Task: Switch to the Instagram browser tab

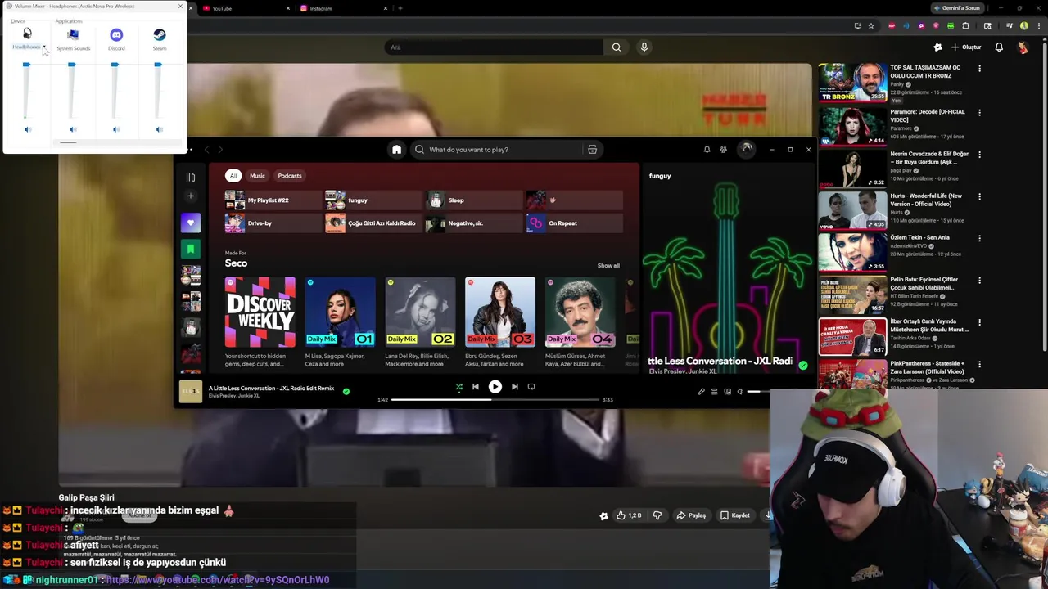Action: pos(342,8)
